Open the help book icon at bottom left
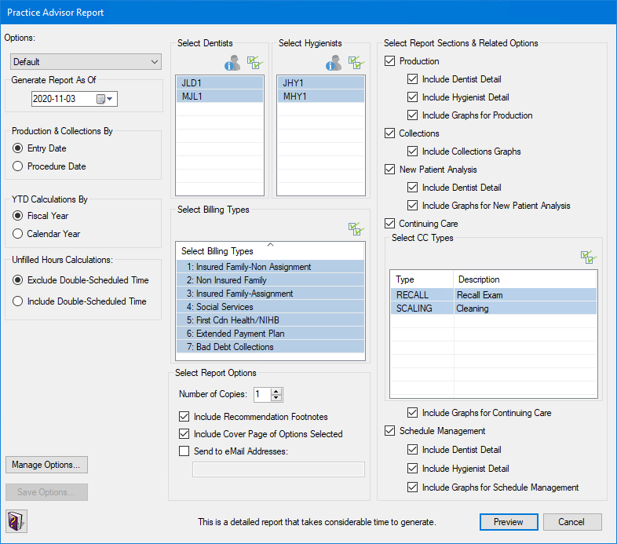 pos(16,521)
